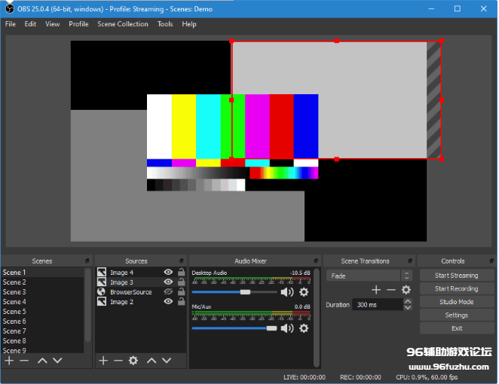
Task: Open the Scene Collection menu
Action: click(x=123, y=24)
